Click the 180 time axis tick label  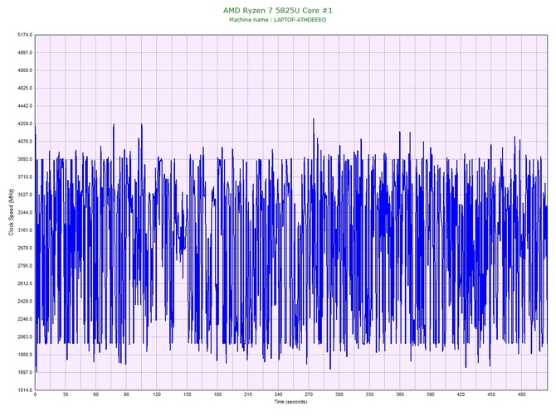point(217,394)
